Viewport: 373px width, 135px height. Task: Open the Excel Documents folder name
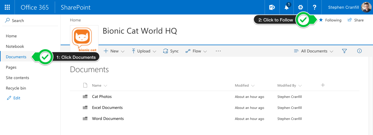point(107,107)
